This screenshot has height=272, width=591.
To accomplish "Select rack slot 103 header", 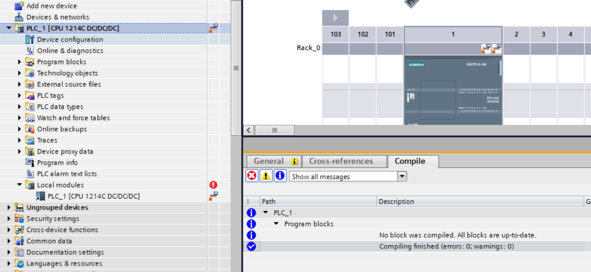I will tap(336, 34).
